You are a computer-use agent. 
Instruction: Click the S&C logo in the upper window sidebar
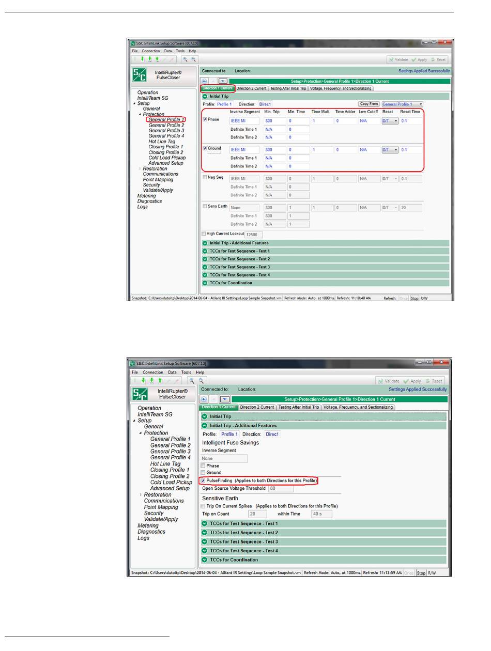click(140, 74)
